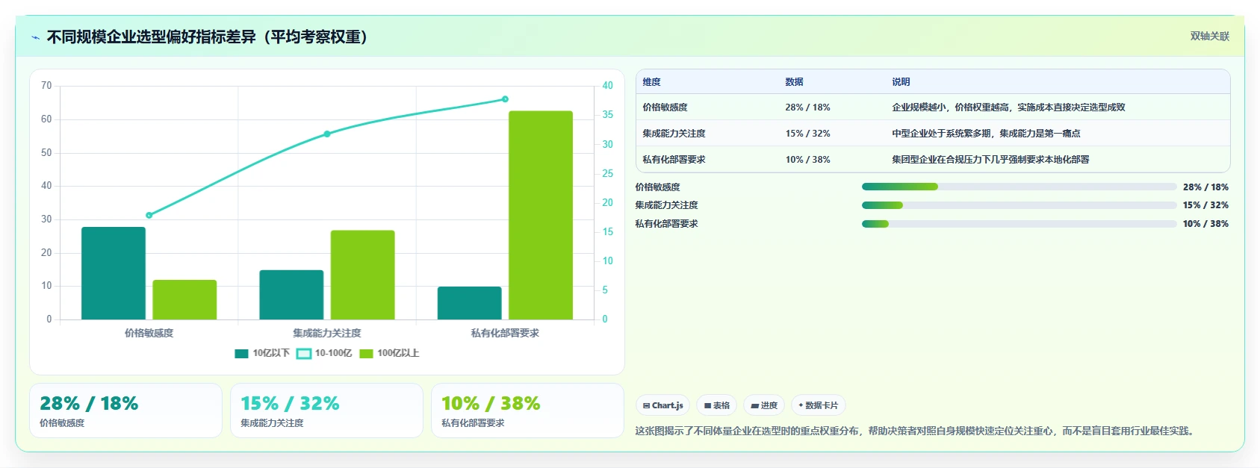Click the 集成能力关注度 label left of progress bar
This screenshot has width=1260, height=468.
[x=666, y=205]
